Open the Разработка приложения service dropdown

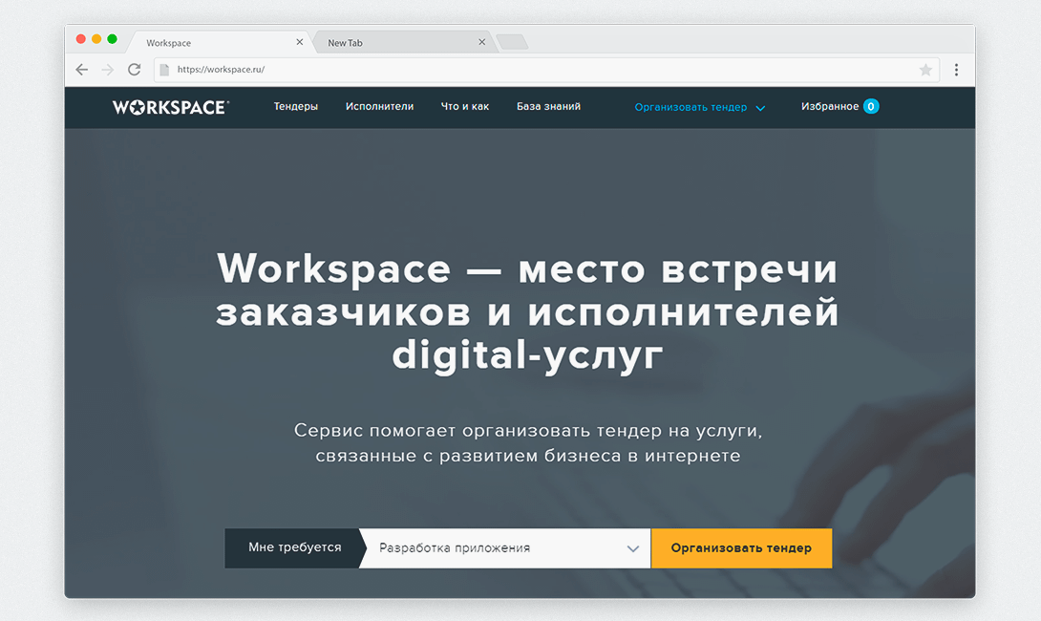tap(504, 548)
